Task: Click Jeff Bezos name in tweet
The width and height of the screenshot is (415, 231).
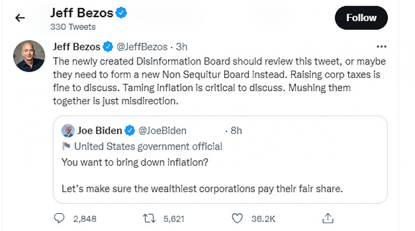Action: coord(77,47)
